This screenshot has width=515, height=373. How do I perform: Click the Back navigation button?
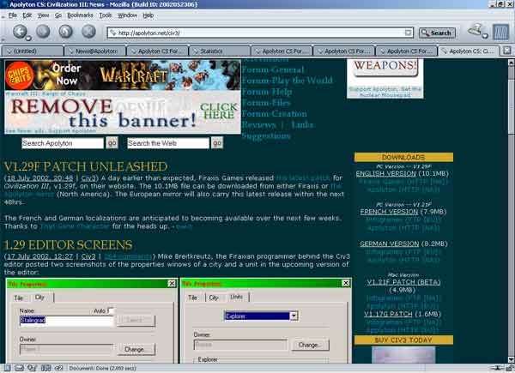pos(21,33)
